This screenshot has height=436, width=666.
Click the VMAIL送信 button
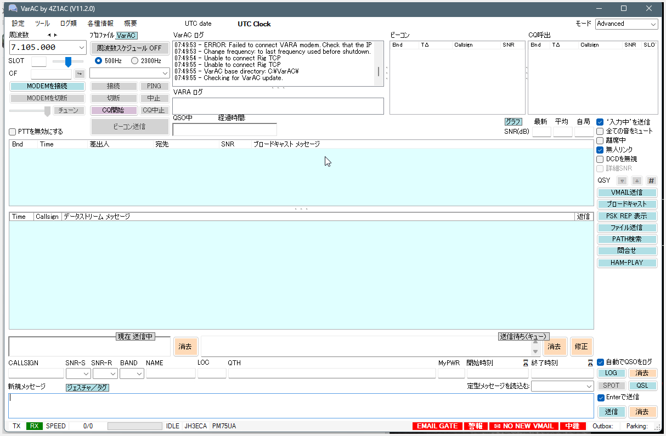coord(627,192)
